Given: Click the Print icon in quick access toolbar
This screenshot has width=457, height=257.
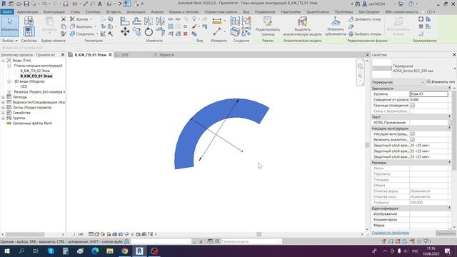Looking at the screenshot, I should click(66, 4).
